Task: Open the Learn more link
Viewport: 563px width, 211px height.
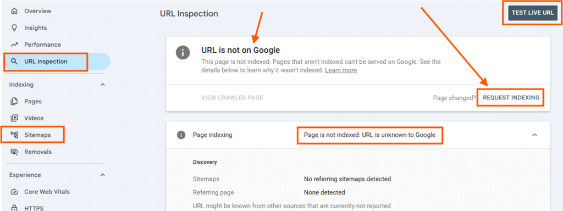Action: (341, 70)
